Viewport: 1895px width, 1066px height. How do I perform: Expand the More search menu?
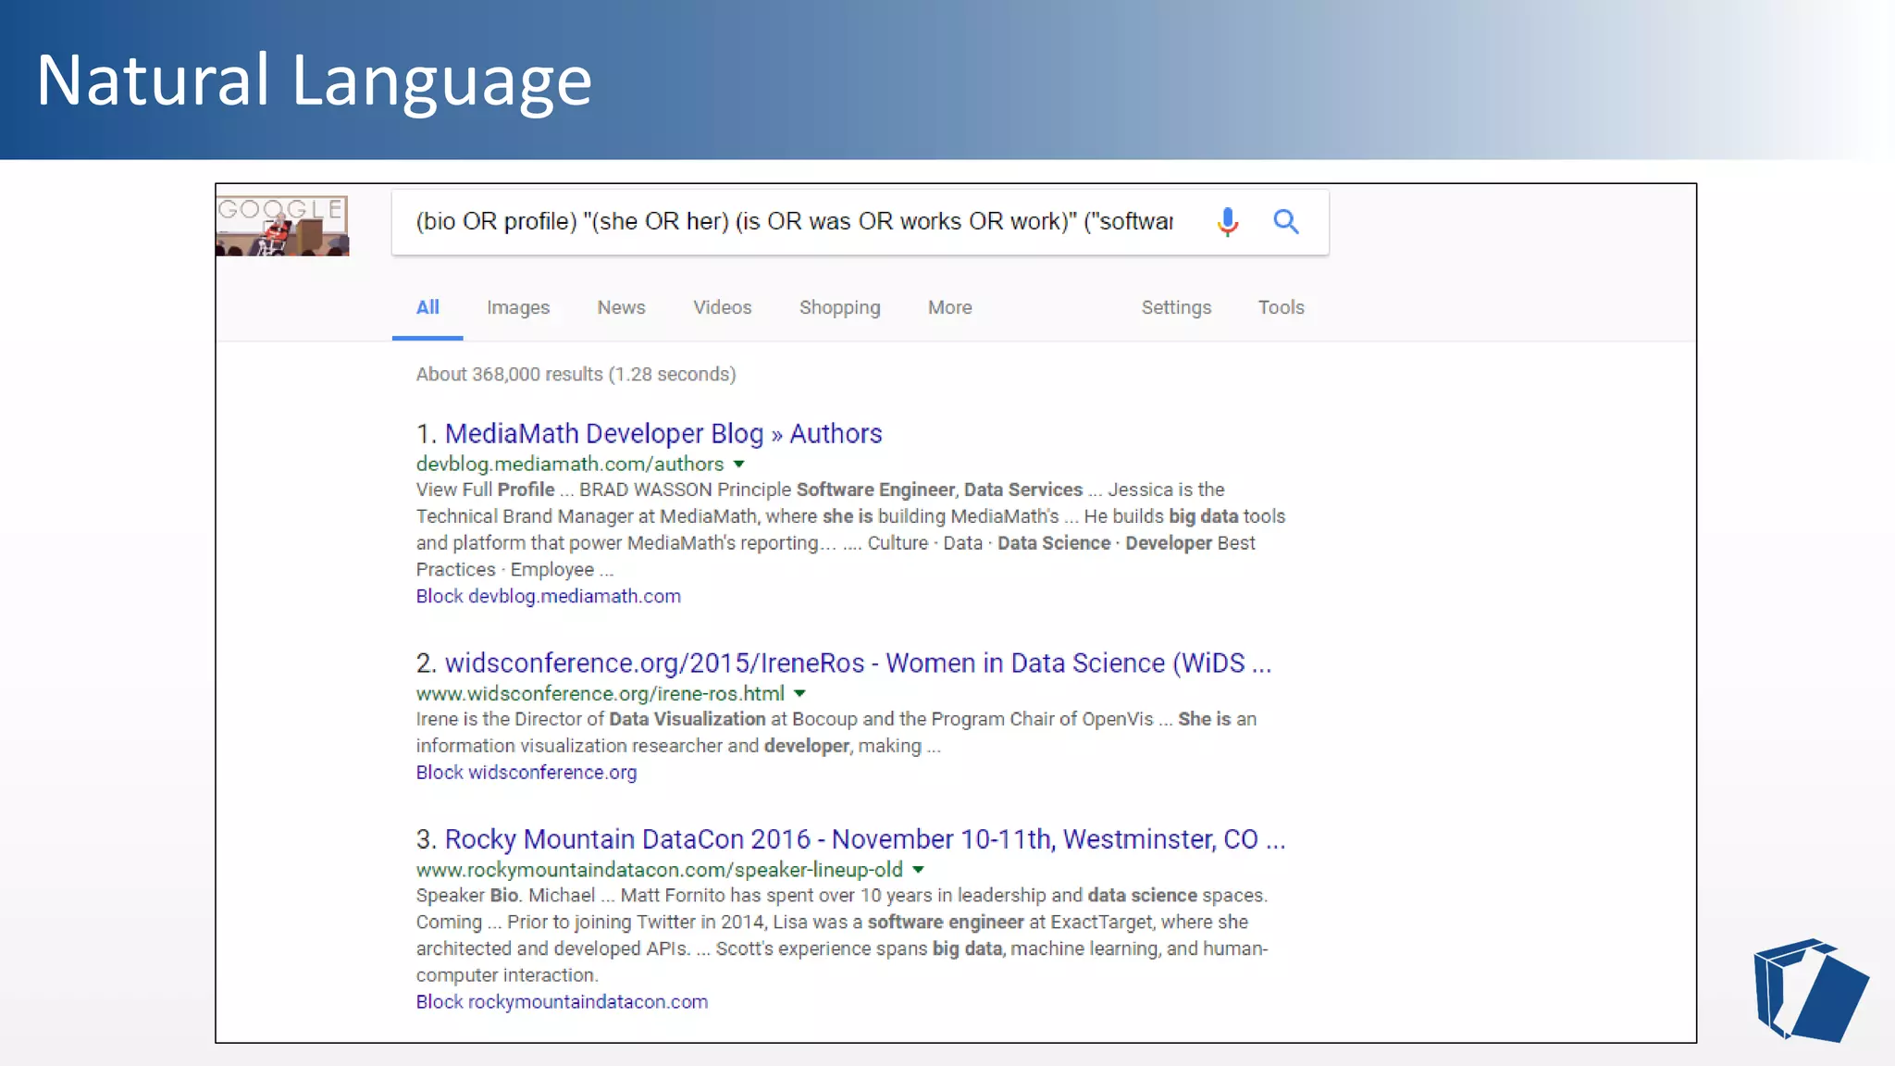pos(950,307)
